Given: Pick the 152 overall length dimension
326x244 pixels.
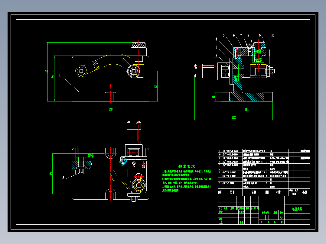Looking at the screenshot, I should (233, 117).
